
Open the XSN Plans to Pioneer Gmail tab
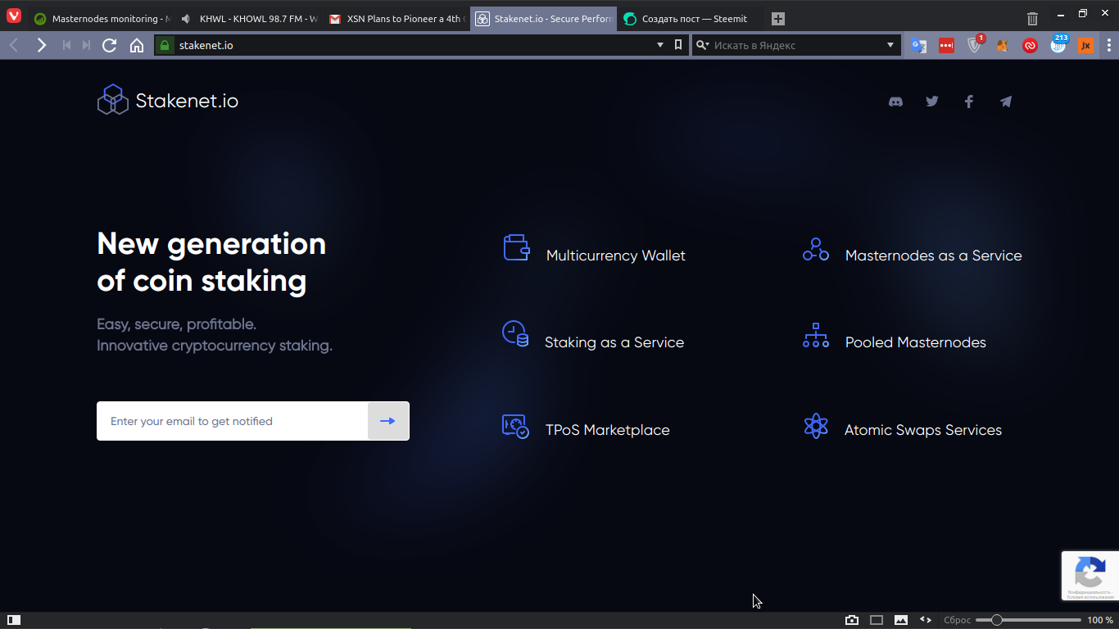click(x=396, y=19)
